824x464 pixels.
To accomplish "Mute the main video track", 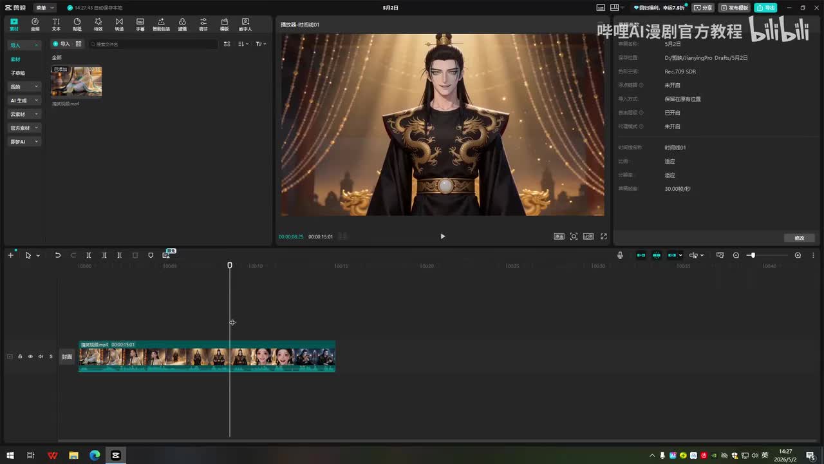I will tap(41, 356).
